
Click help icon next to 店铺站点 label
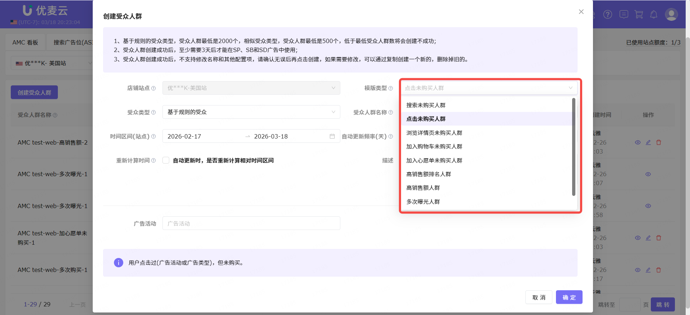[x=153, y=88]
